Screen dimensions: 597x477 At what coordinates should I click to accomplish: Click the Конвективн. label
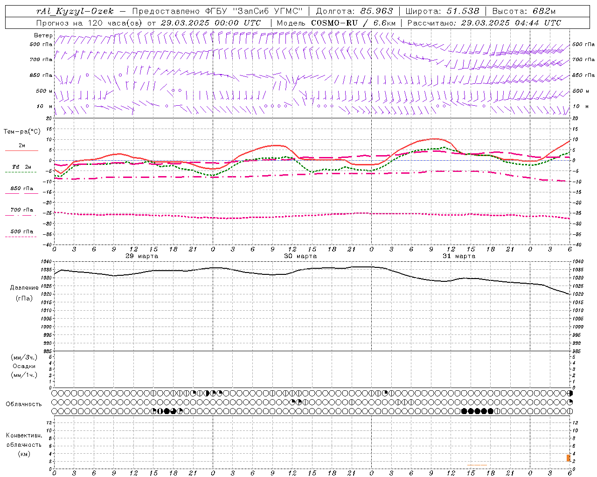pyautogui.click(x=24, y=436)
